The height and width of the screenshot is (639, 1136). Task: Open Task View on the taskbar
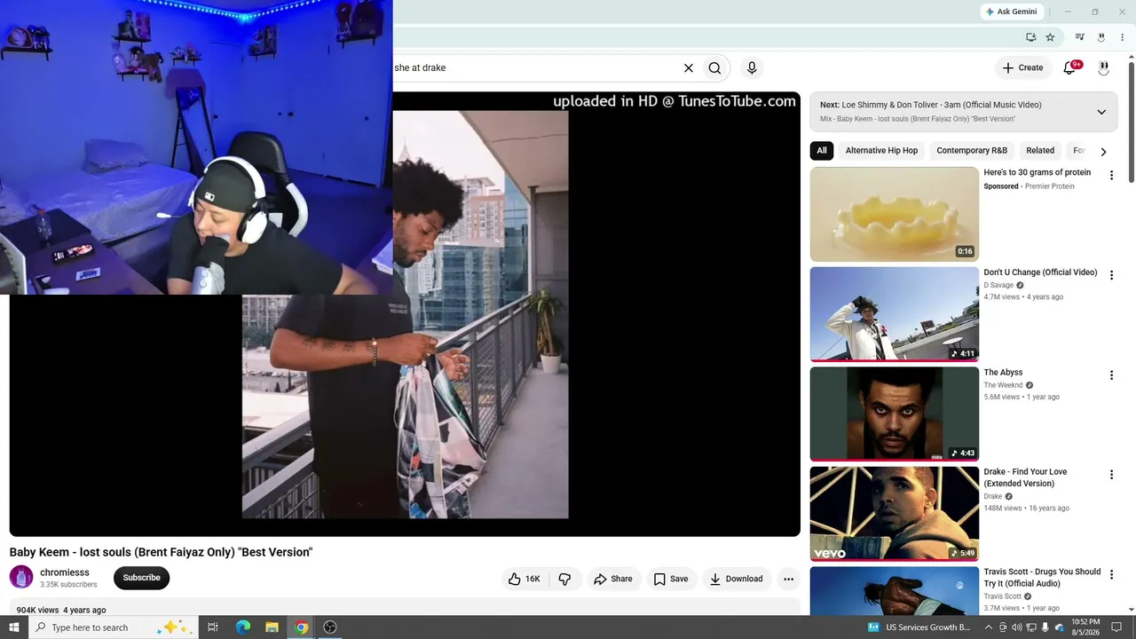[213, 627]
